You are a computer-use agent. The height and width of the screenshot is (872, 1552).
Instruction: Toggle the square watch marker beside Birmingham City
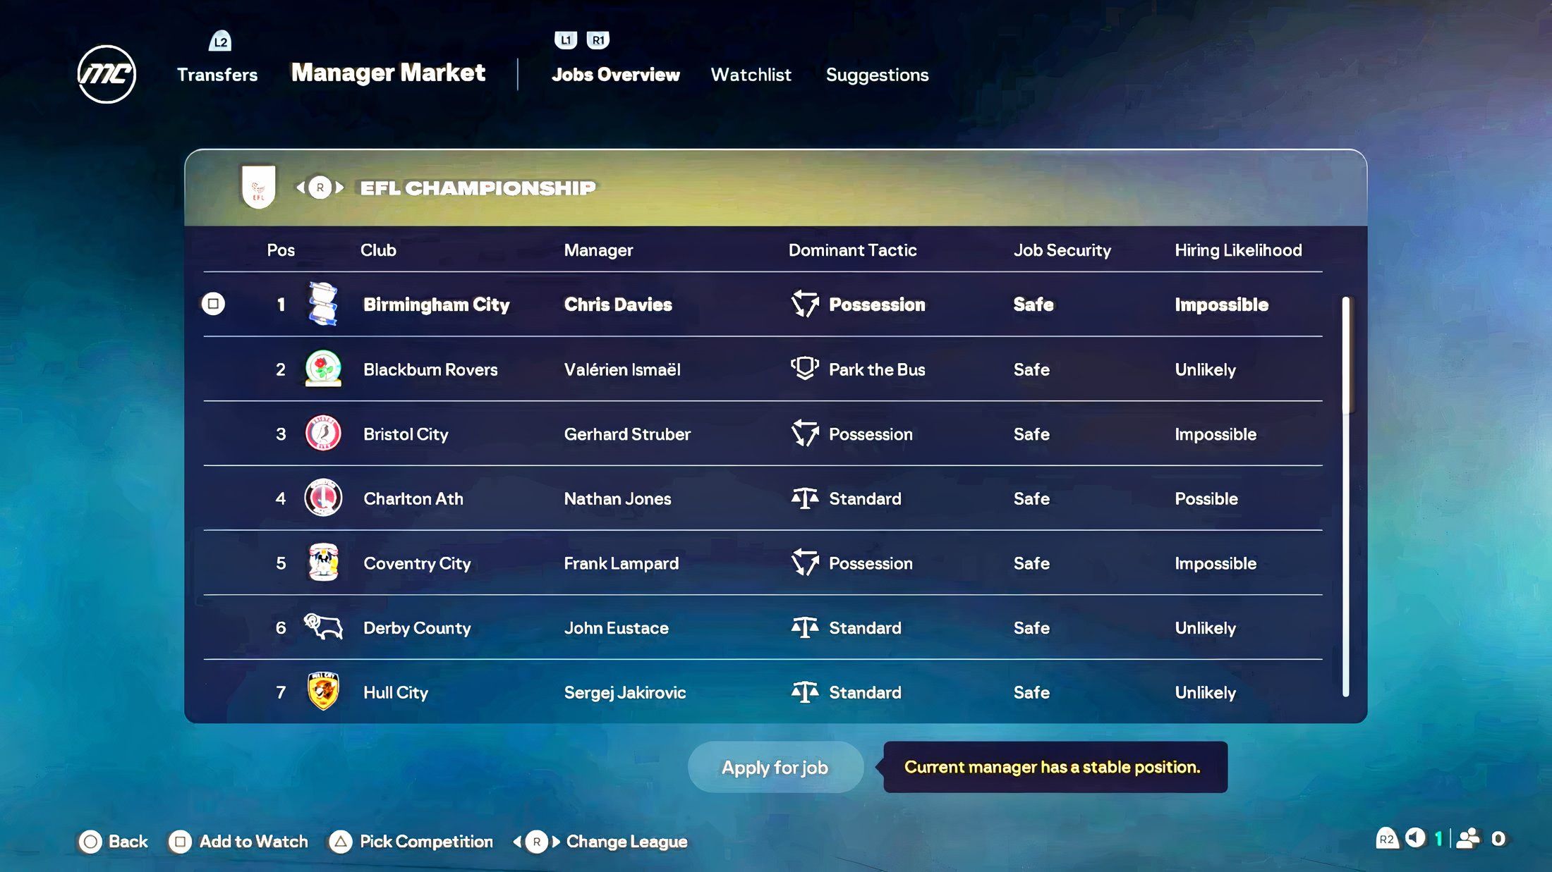(213, 304)
